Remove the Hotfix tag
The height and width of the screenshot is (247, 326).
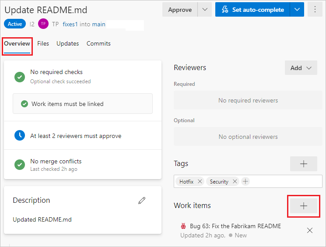[200, 181]
